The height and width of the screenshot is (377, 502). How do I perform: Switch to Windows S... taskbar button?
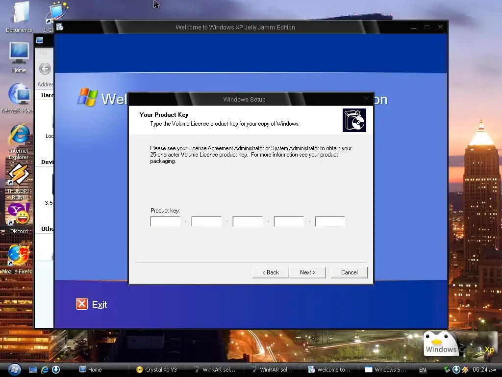coord(386,370)
